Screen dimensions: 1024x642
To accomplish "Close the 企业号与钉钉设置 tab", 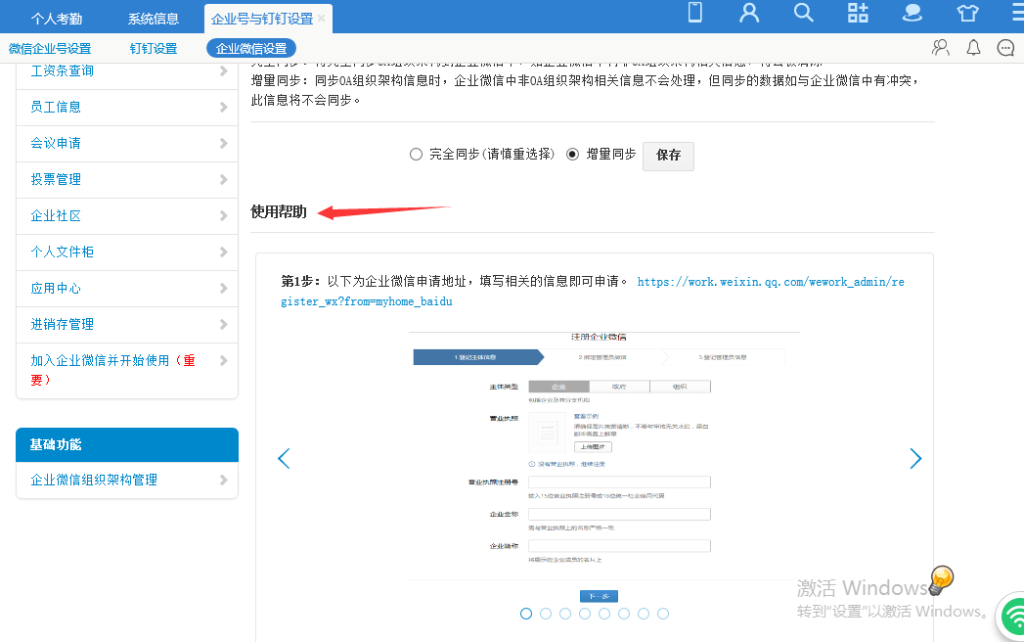I will [322, 18].
